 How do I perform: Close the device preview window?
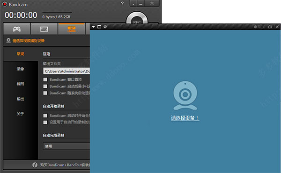277,27
